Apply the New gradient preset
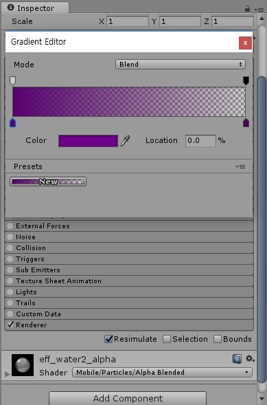The image size is (267, 405). click(x=48, y=182)
